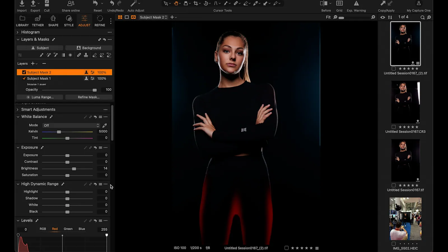Collapse the Layers & Masks panel

point(18,39)
